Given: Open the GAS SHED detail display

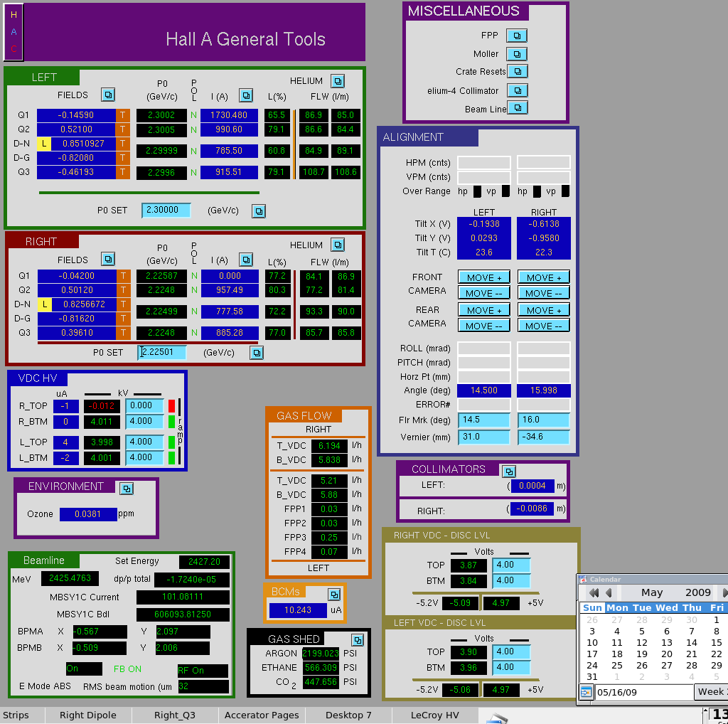Looking at the screenshot, I should click(x=357, y=640).
